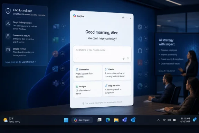
Task: Click the 'Ask anything' prompt input field
Action: 102,54
